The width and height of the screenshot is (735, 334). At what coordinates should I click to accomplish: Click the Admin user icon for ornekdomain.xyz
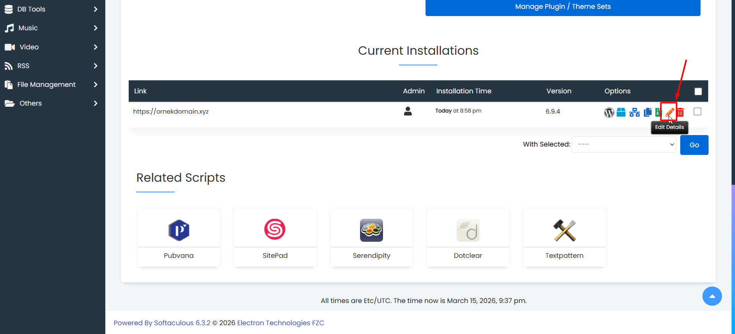click(408, 111)
